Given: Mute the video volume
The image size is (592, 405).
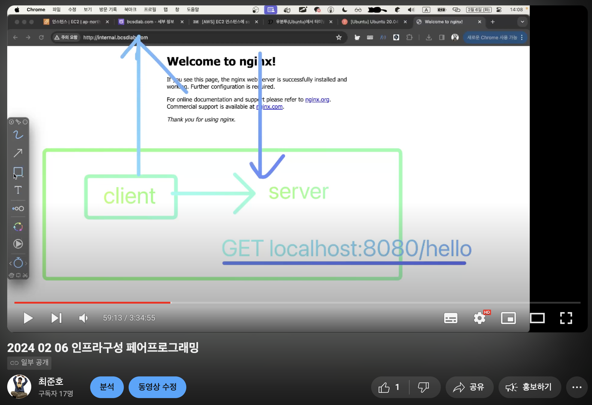Looking at the screenshot, I should point(83,318).
